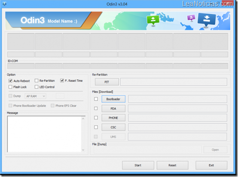Click the Message box scroll down arrow
The height and width of the screenshot is (177, 238).
click(x=83, y=150)
